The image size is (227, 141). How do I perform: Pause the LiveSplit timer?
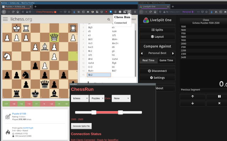[219, 97]
